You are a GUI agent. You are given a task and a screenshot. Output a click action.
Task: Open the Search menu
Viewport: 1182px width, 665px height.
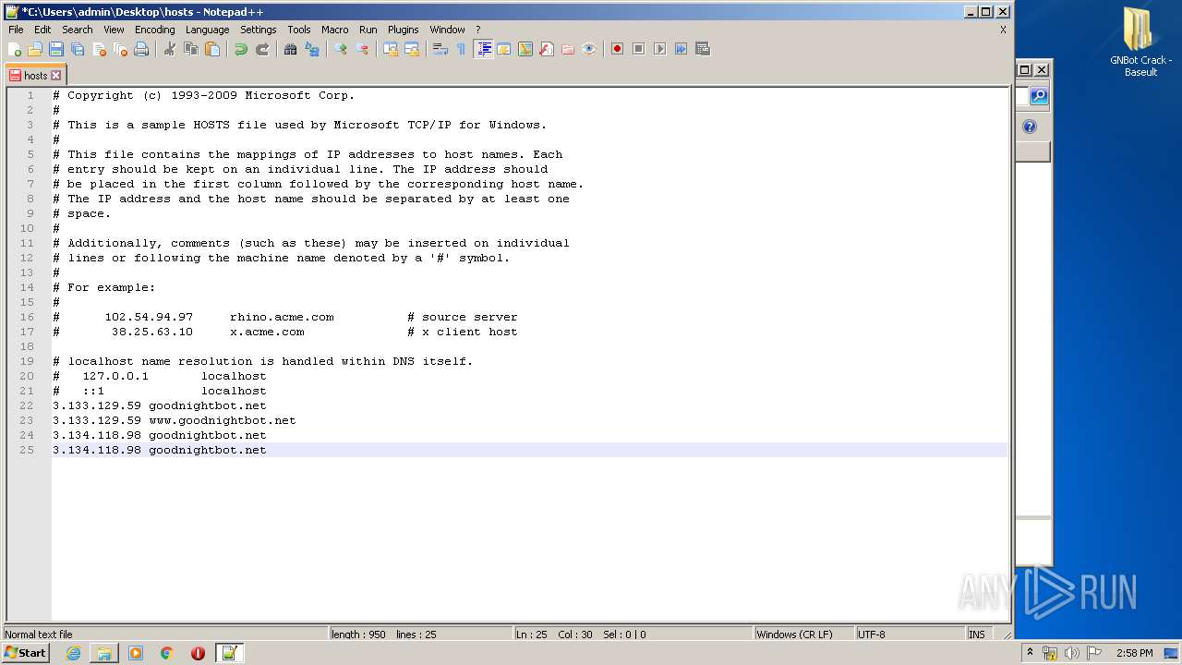[x=78, y=30]
